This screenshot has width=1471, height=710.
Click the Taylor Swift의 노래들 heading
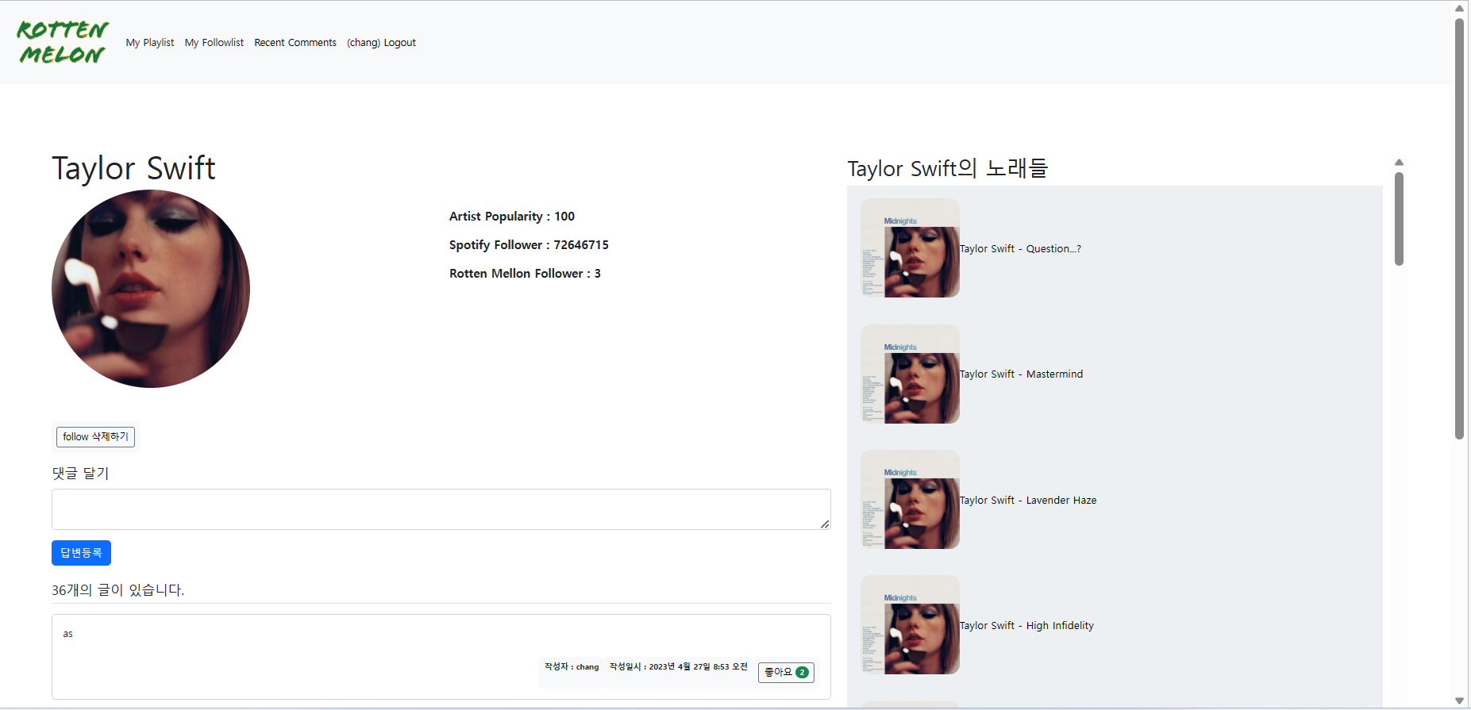pos(948,168)
